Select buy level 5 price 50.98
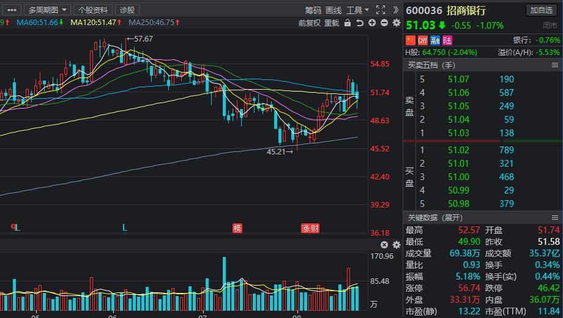The width and height of the screenshot is (563, 318). tap(458, 204)
